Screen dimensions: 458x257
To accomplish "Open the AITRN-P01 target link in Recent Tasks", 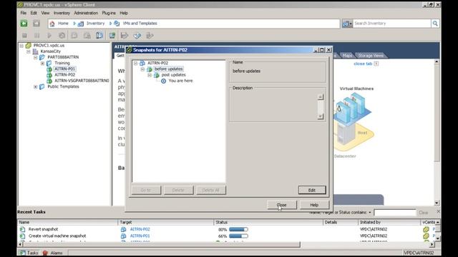I will 140,236.
